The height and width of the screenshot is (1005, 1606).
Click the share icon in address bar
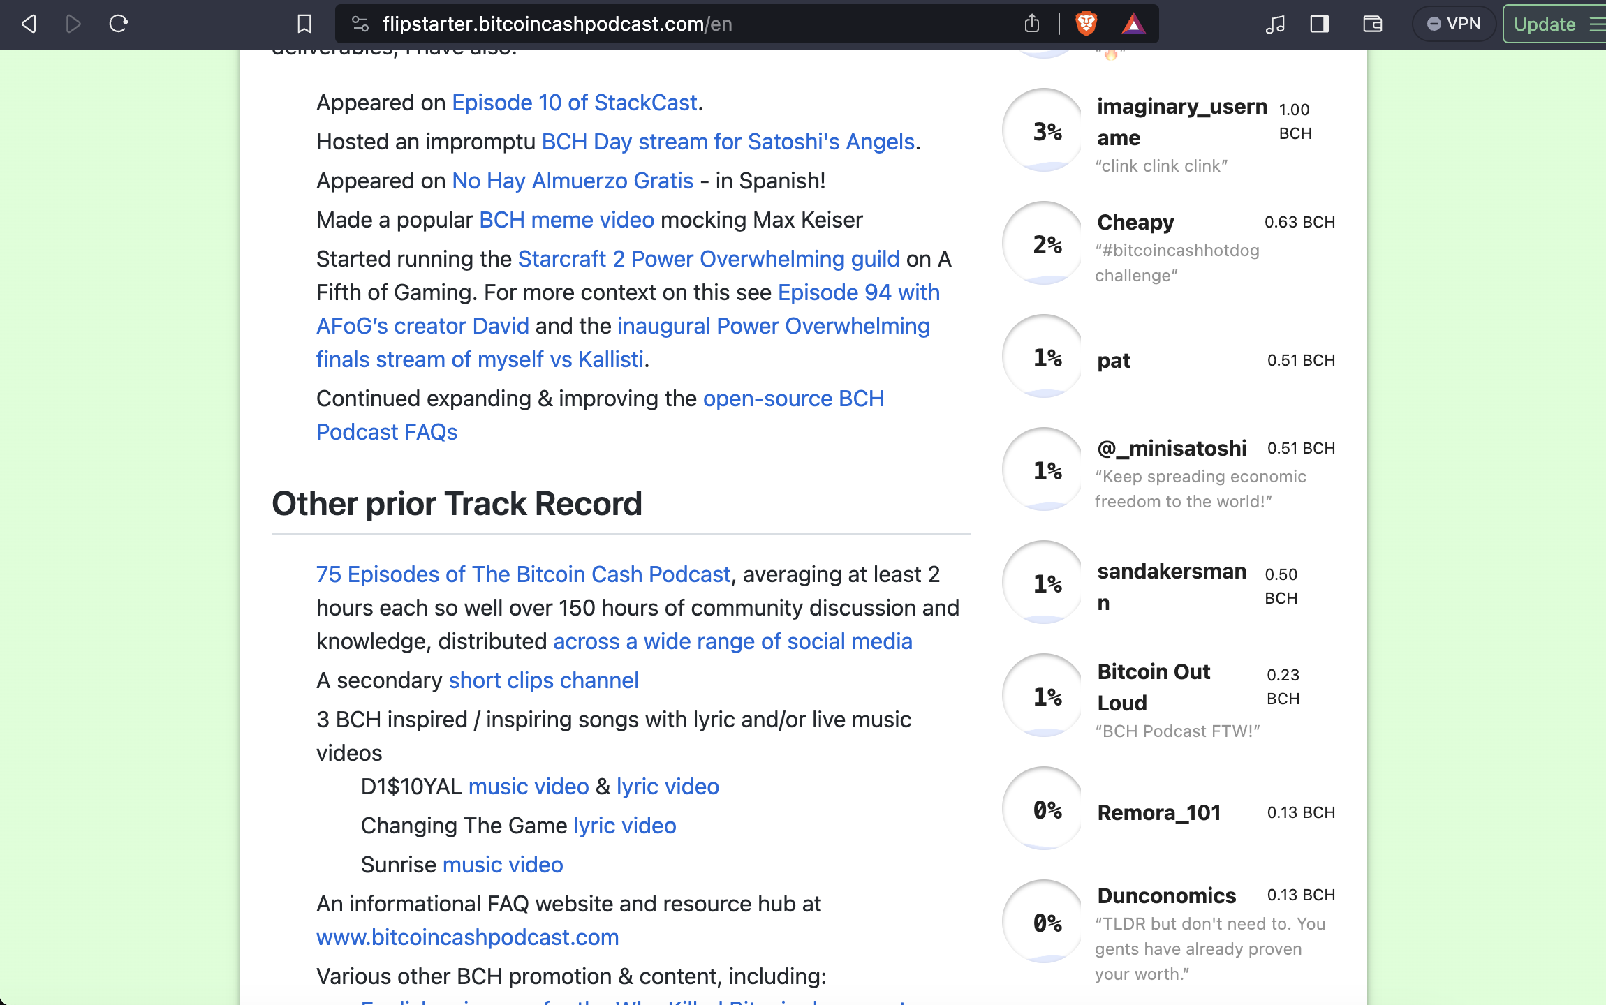[x=1032, y=24]
